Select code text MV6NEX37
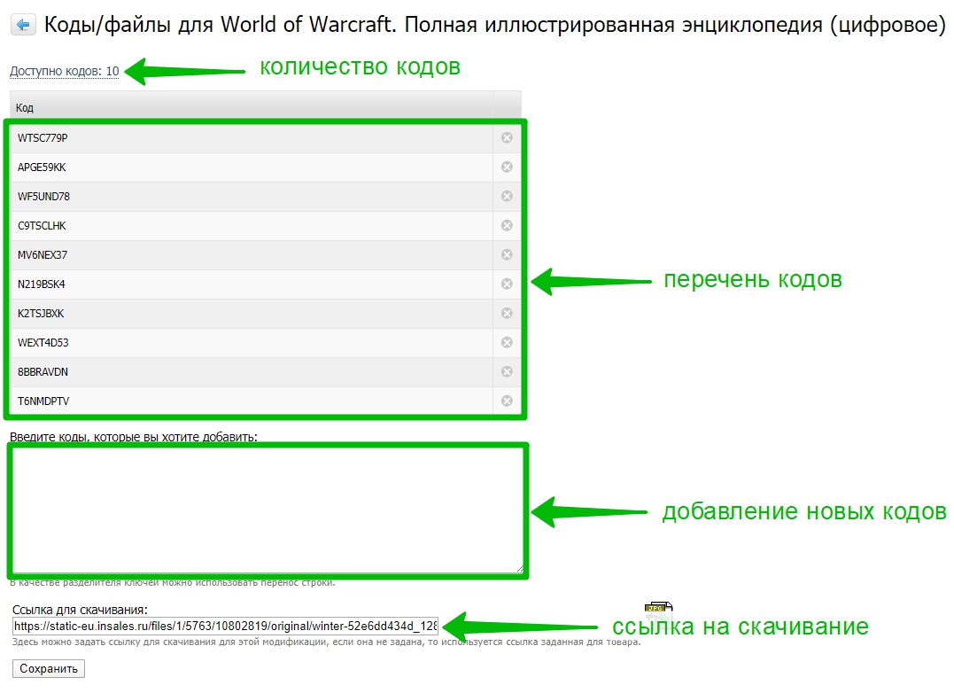The image size is (954, 693). point(43,255)
